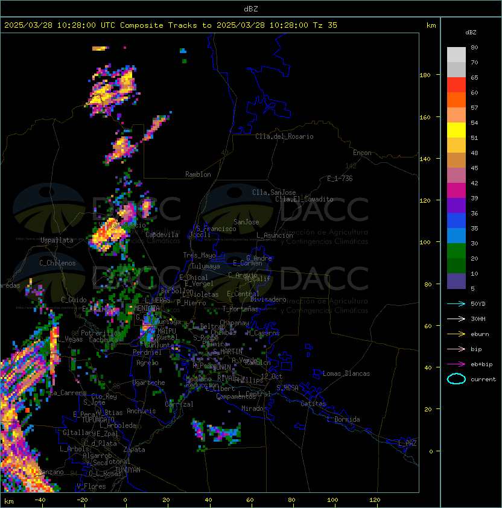The width and height of the screenshot is (502, 508).
Task: Click the 'S_Francisco' map label
Action: pyautogui.click(x=216, y=229)
